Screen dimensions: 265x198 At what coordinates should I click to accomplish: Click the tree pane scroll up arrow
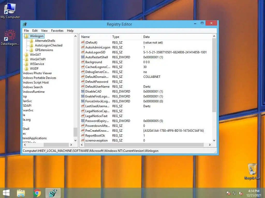(75, 36)
